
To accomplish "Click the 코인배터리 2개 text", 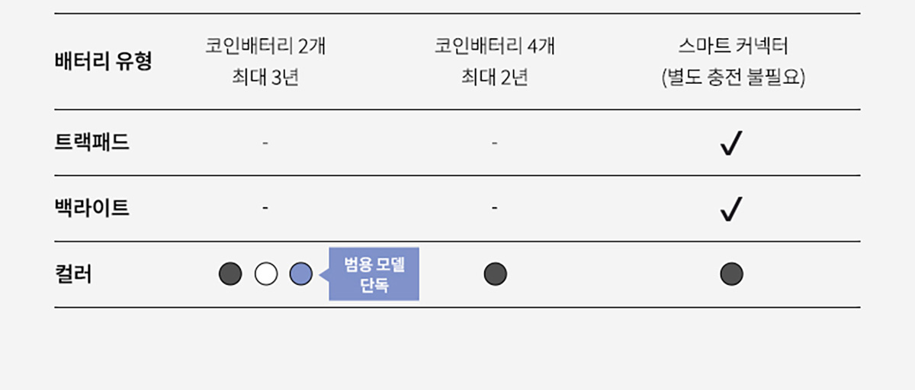I will (x=265, y=46).
